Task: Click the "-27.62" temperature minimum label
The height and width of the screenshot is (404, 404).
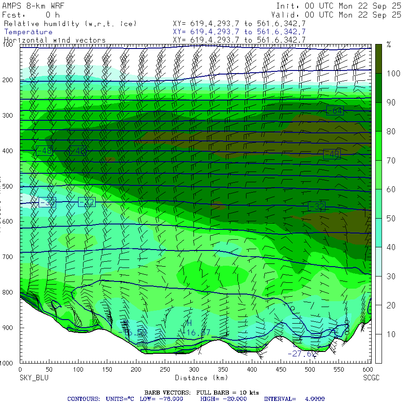Action: click(x=302, y=354)
